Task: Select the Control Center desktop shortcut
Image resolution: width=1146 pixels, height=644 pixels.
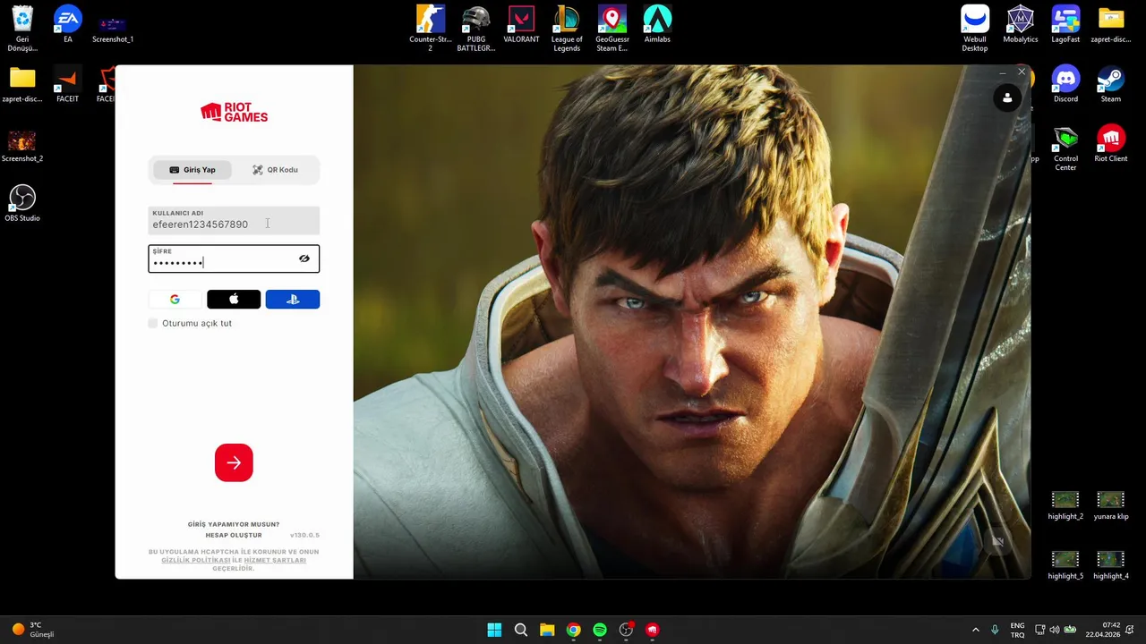Action: 1065,148
